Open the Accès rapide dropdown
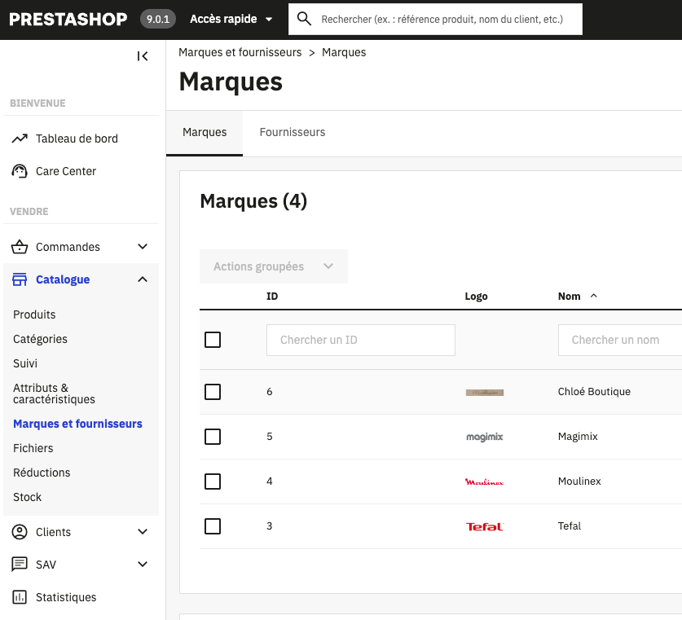 [x=231, y=19]
